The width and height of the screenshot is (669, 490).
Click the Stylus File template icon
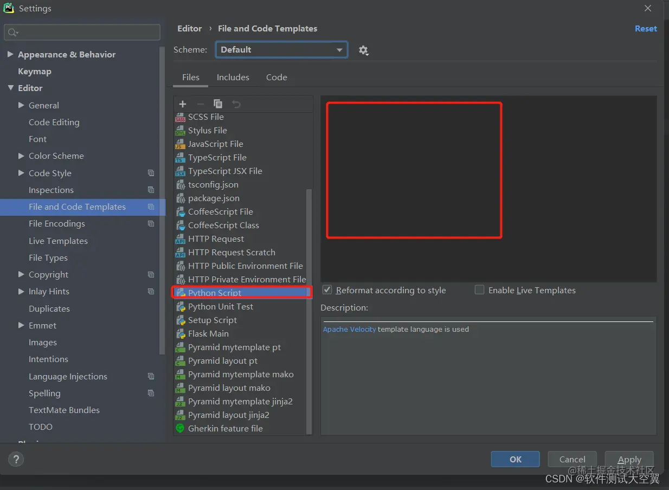click(x=180, y=131)
